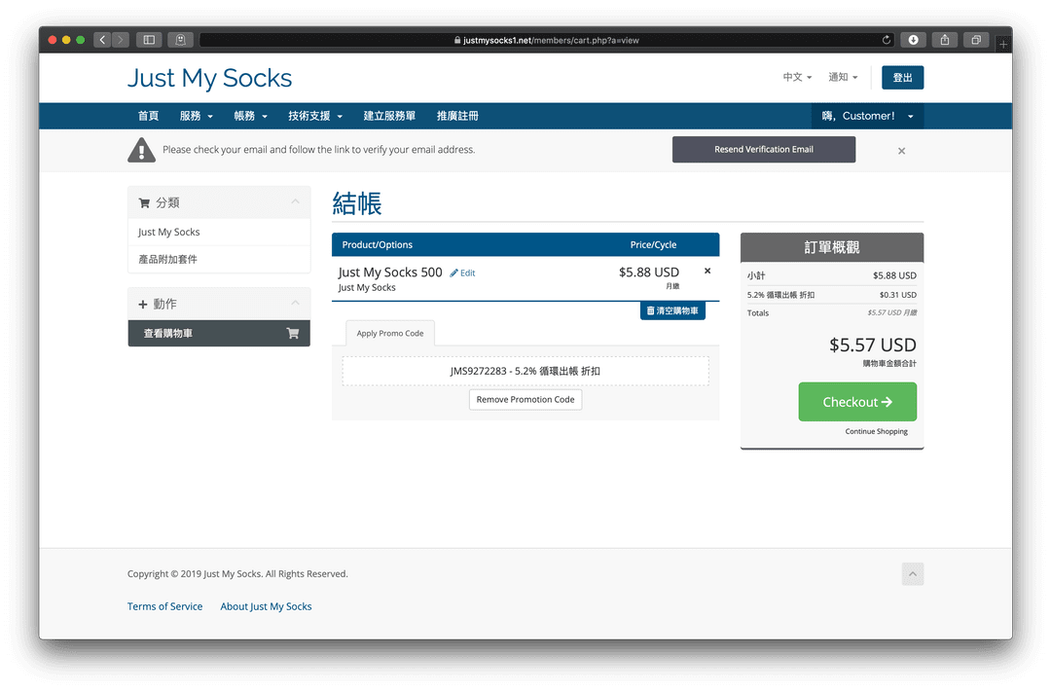Click the $5.88 USD product price

[649, 273]
